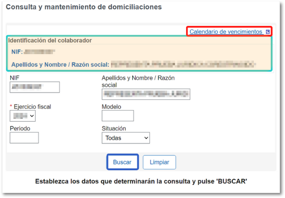Screen dimensions: 285x198
Task: Click the Consulta y mantenimiento de domiciliaciones title
Action: point(84,7)
